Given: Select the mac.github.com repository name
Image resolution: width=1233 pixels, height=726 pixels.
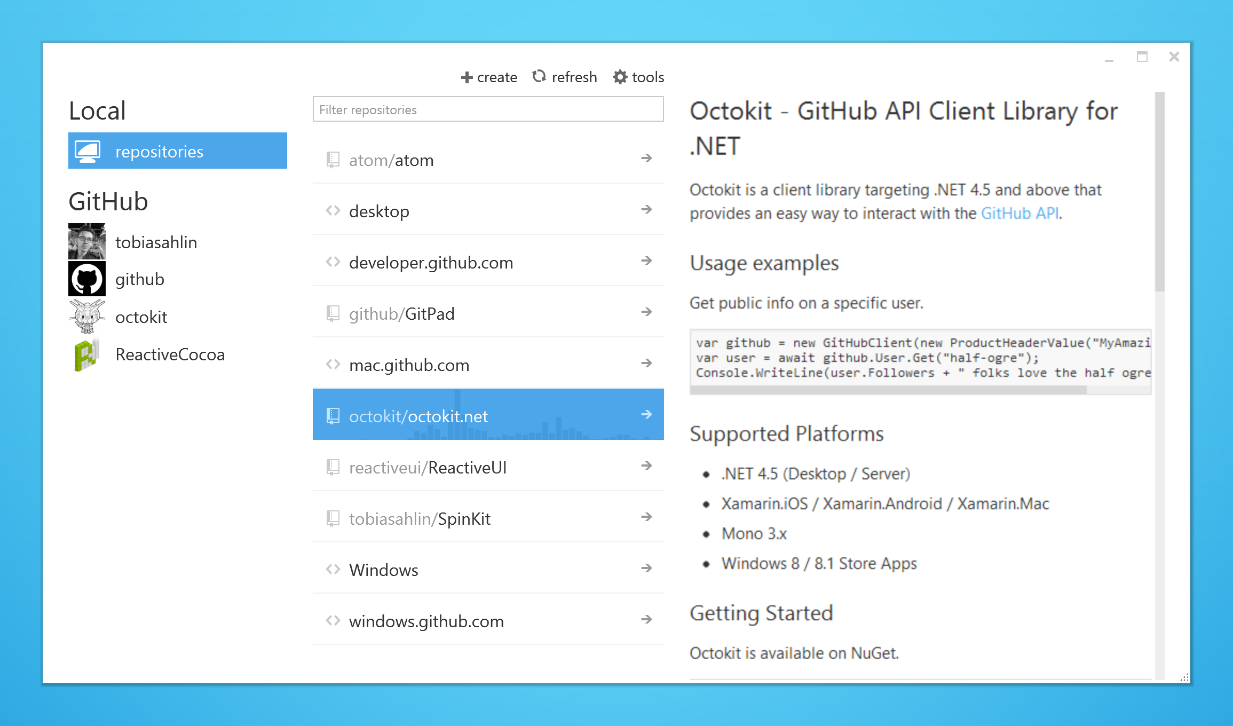Looking at the screenshot, I should [409, 365].
